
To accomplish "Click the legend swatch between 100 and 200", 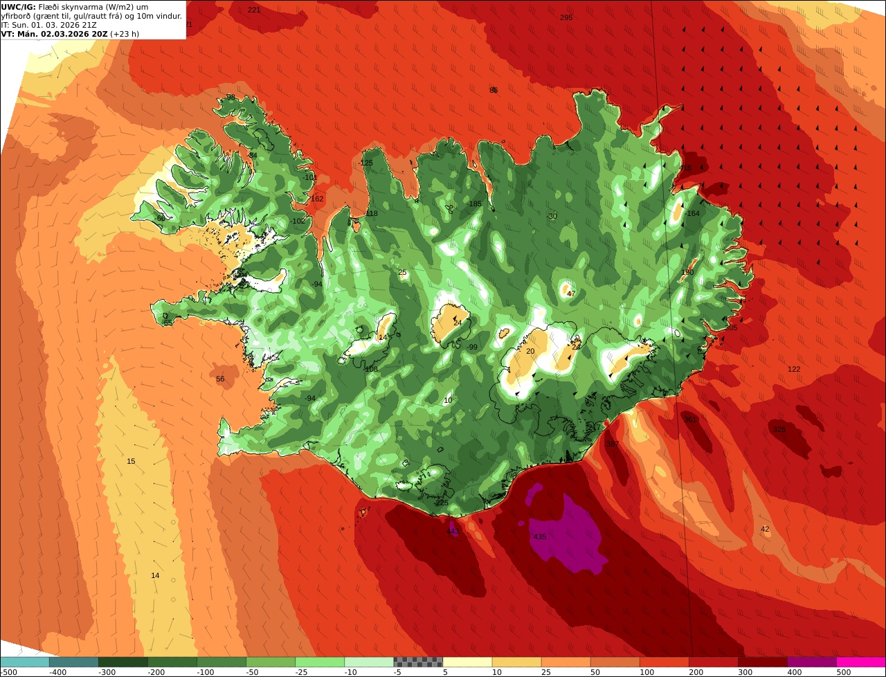I will [x=664, y=662].
